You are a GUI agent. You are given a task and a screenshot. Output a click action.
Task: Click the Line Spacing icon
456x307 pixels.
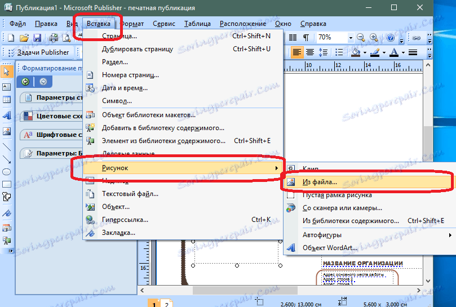click(323, 52)
